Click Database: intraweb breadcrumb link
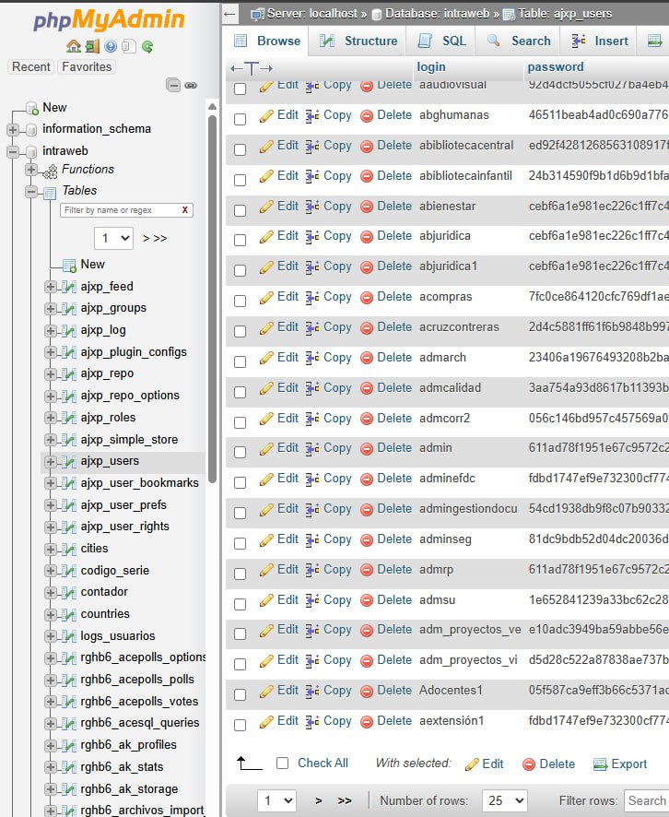Image resolution: width=669 pixels, height=817 pixels. [x=437, y=14]
